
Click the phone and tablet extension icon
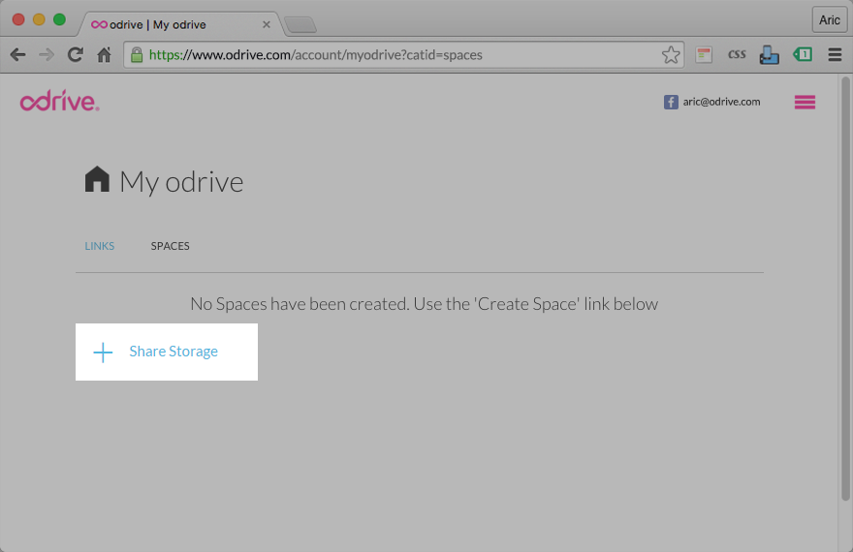[769, 55]
